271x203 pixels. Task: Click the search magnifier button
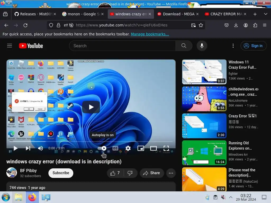(184, 46)
